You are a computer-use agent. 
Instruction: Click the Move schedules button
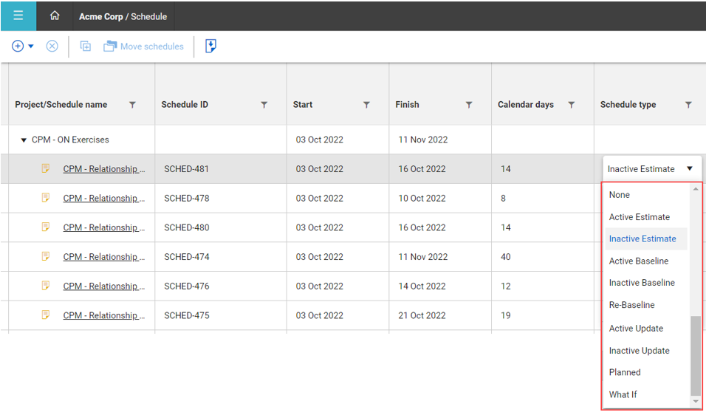[x=144, y=47]
